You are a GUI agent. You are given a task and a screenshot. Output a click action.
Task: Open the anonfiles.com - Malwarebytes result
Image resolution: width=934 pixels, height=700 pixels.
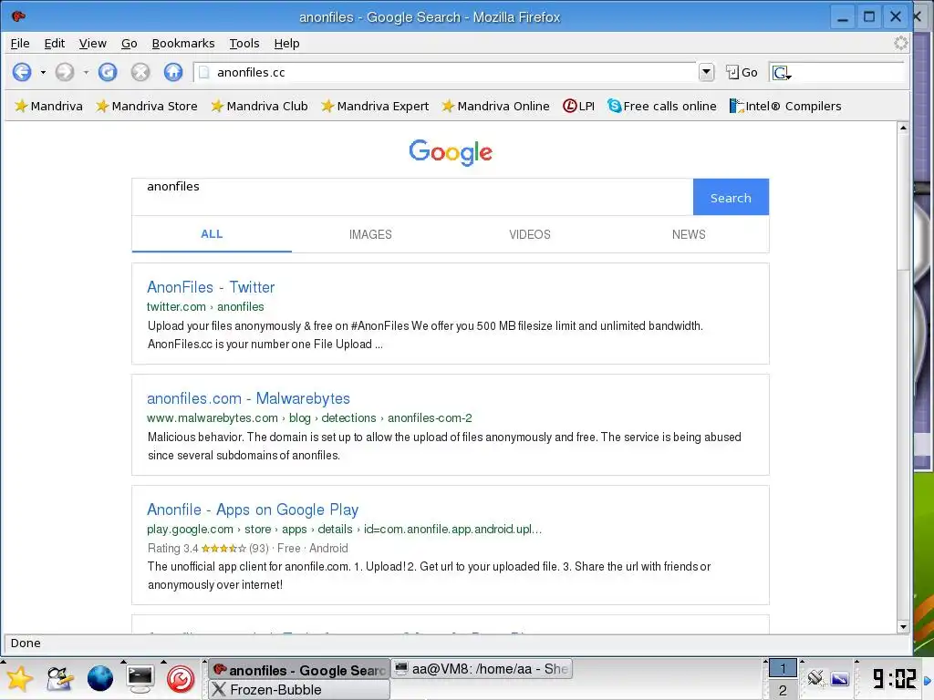click(248, 398)
